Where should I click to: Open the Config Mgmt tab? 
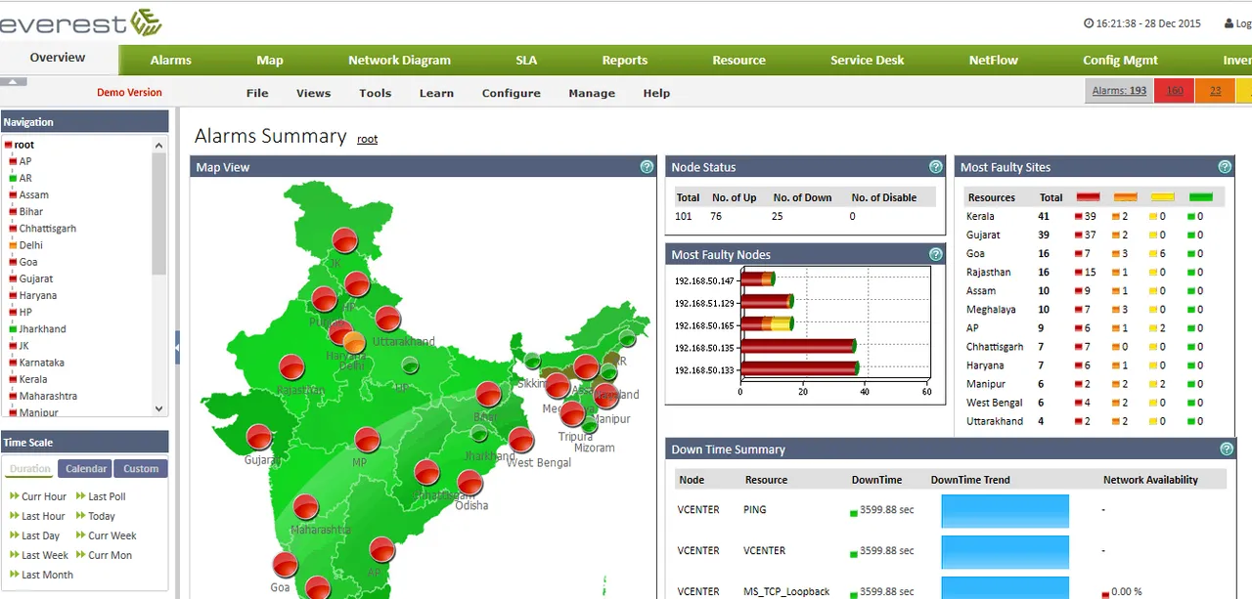pyautogui.click(x=1120, y=60)
